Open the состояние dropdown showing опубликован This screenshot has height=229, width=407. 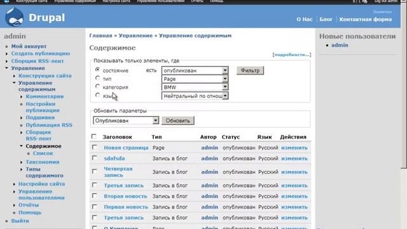(x=195, y=71)
